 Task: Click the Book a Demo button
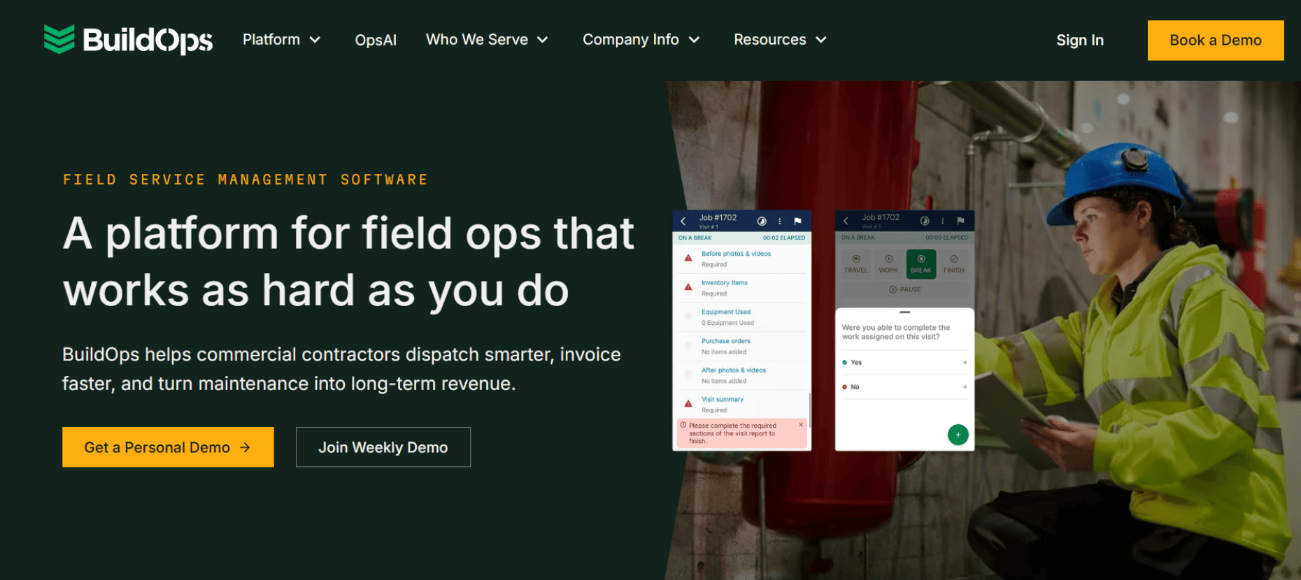(1216, 41)
